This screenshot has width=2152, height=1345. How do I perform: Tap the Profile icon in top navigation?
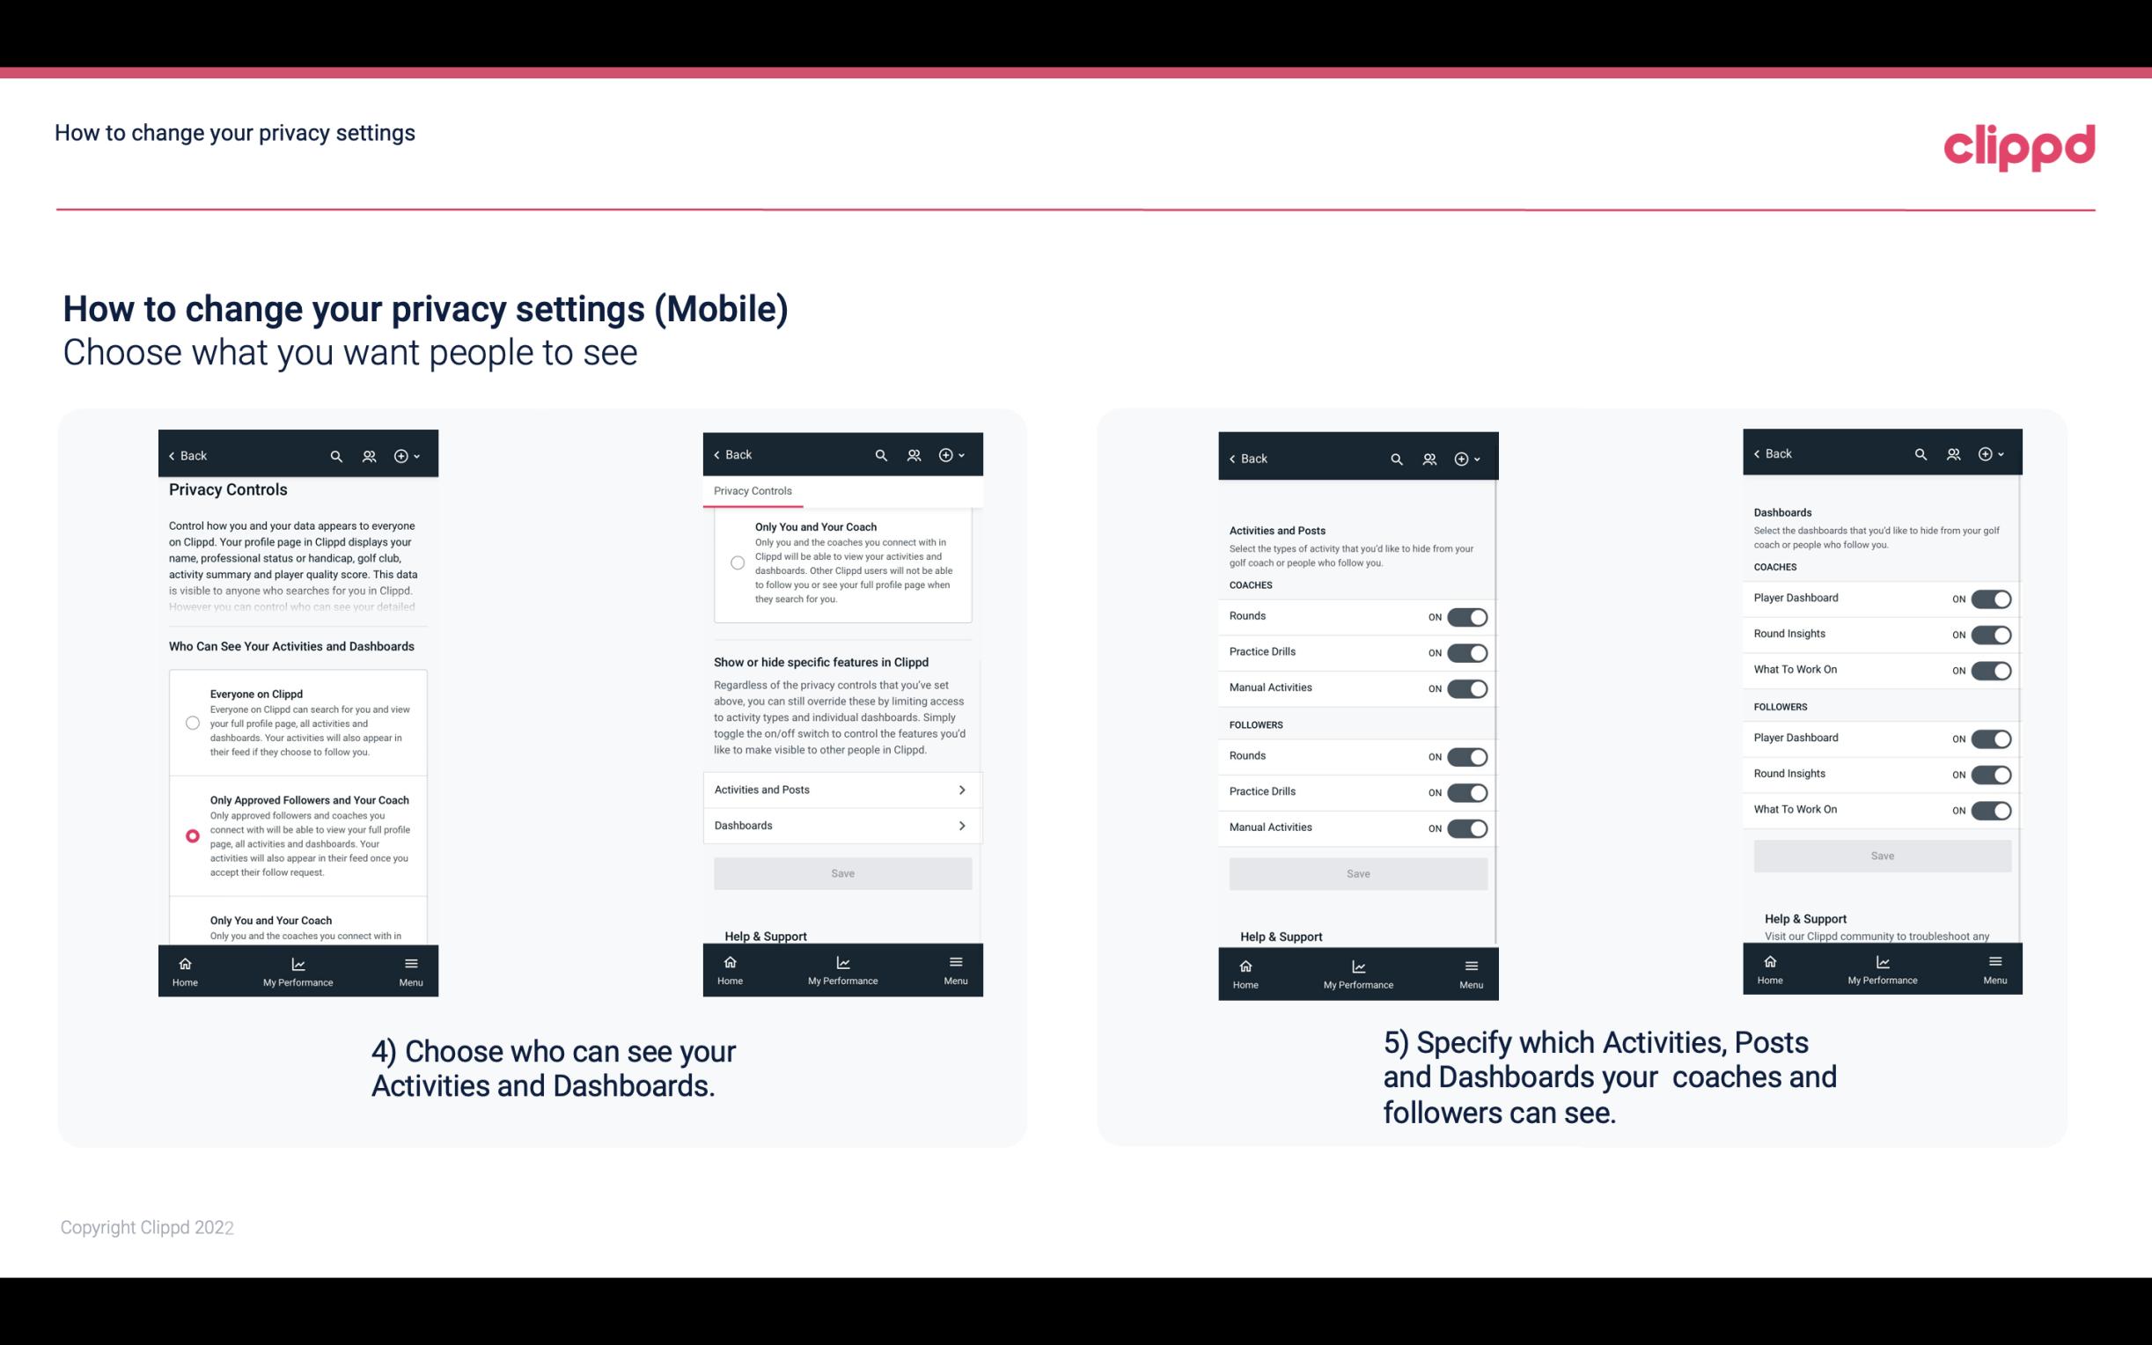coord(371,454)
